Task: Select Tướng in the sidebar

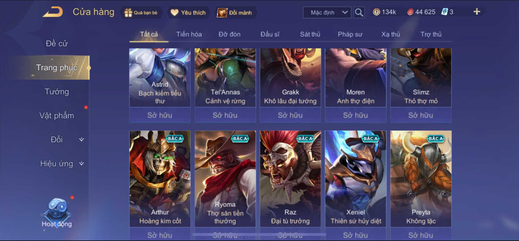Action: (57, 92)
